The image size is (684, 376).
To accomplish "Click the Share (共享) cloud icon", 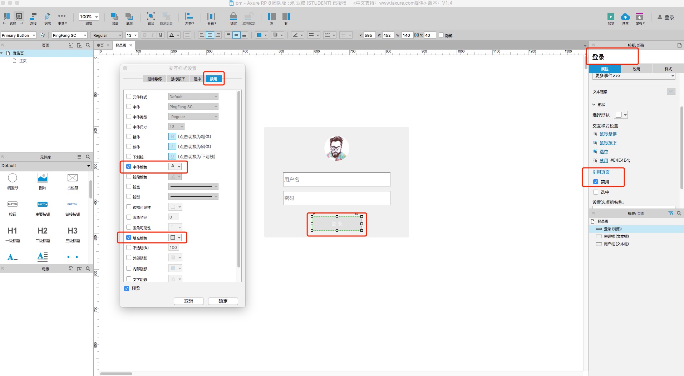I will 625,16.
